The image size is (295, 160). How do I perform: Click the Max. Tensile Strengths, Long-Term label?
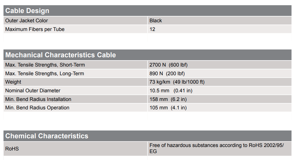coord(45,73)
